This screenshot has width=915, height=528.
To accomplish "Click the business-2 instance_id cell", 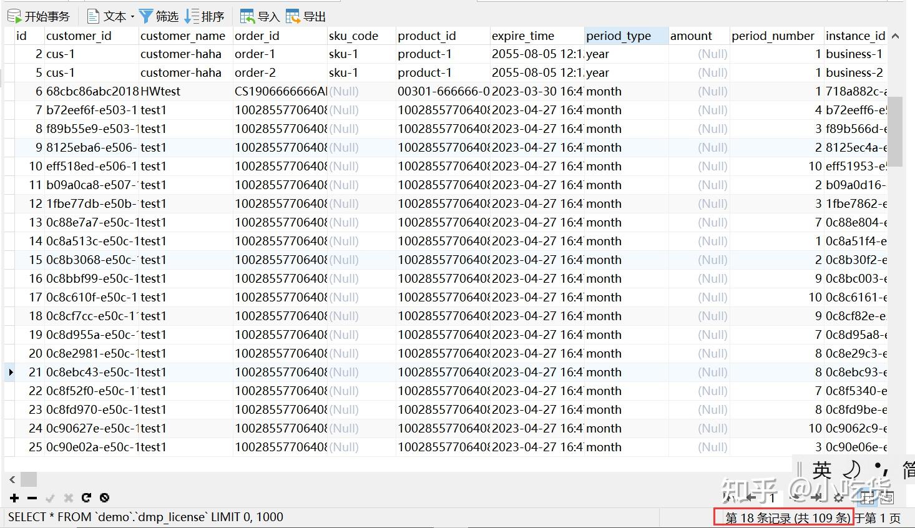I will pos(856,72).
